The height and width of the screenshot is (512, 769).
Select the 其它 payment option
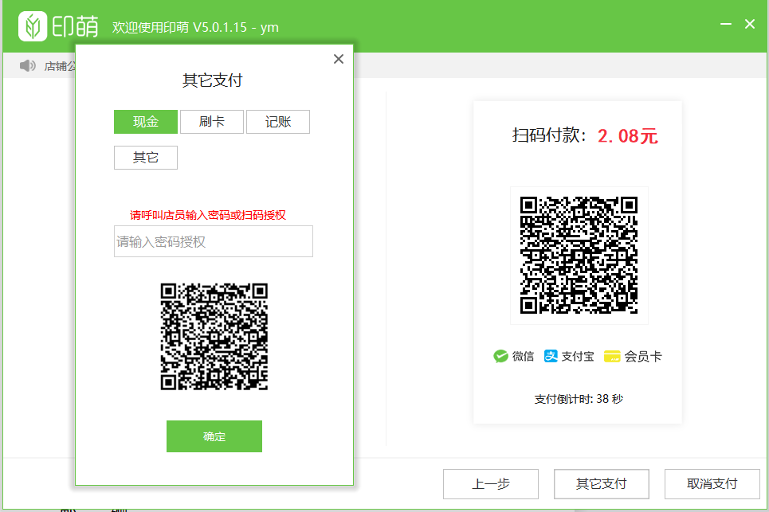[x=146, y=158]
